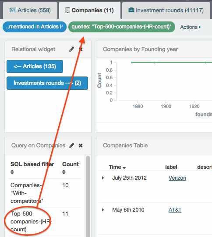Image resolution: width=212 pixels, height=237 pixels.
Task: Click Investments rounds (2) relation button
Action: click(47, 83)
